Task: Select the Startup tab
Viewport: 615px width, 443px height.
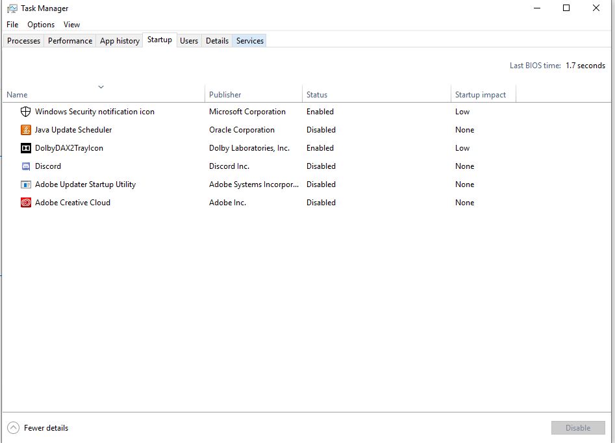Action: [160, 40]
